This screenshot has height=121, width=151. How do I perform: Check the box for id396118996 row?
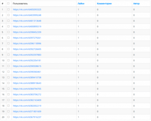pos(8,44)
